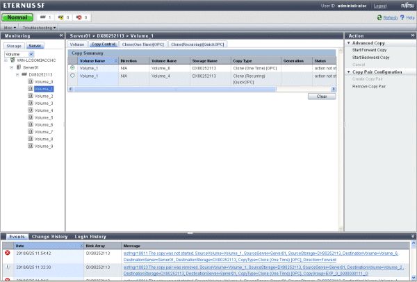Viewport: 417px width, 282px height.
Task: Collapse the Copy Pair Configuration section
Action: (x=349, y=72)
